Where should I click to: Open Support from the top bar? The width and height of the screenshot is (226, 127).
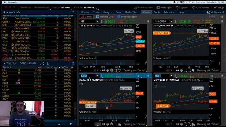(182, 8)
